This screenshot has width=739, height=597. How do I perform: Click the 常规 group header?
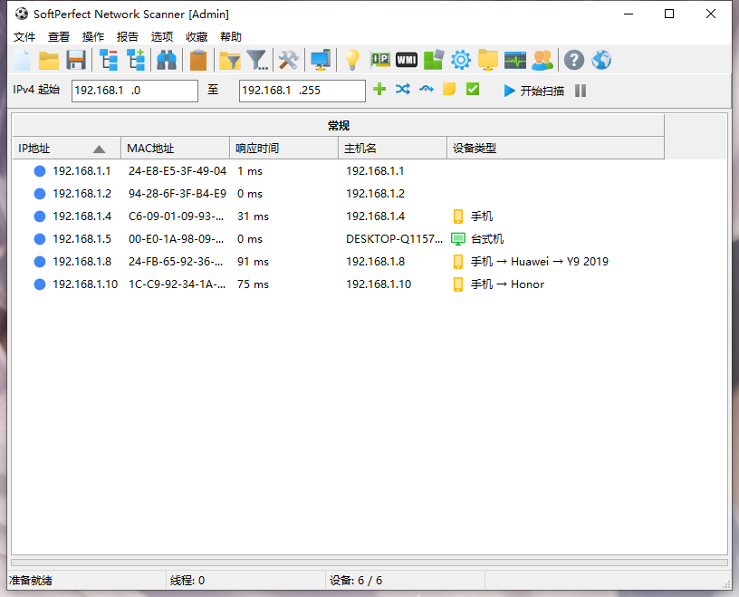tap(339, 125)
